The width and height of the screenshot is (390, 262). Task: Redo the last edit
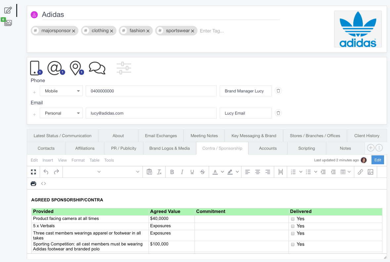pos(57,172)
